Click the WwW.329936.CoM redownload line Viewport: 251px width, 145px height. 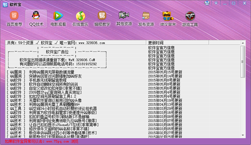click(x=57, y=60)
